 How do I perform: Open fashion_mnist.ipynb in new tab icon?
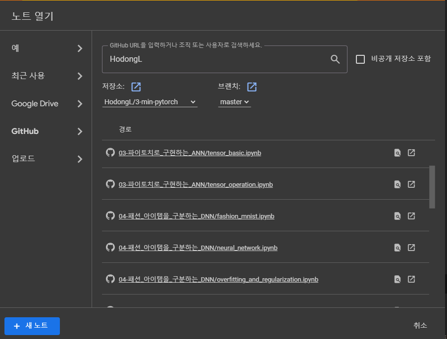(411, 216)
